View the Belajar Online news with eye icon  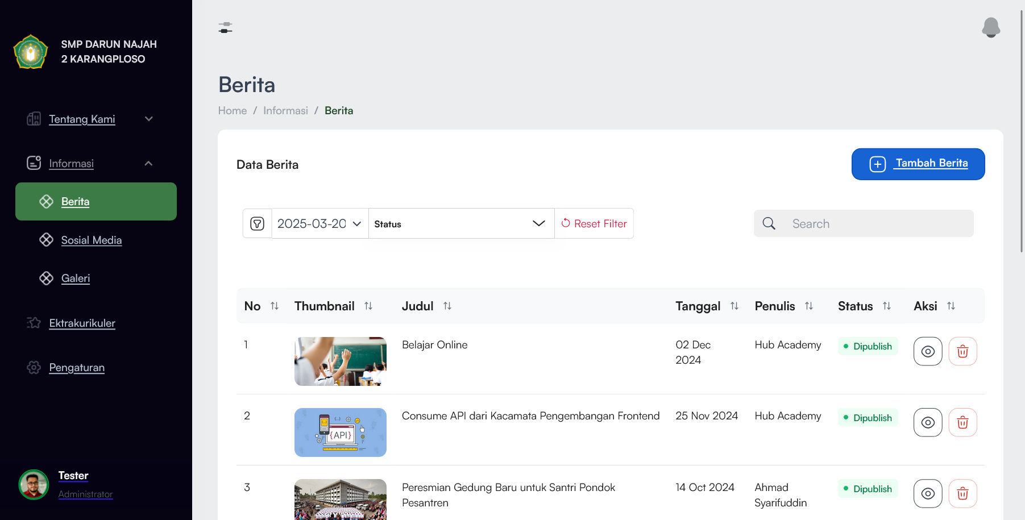(928, 351)
